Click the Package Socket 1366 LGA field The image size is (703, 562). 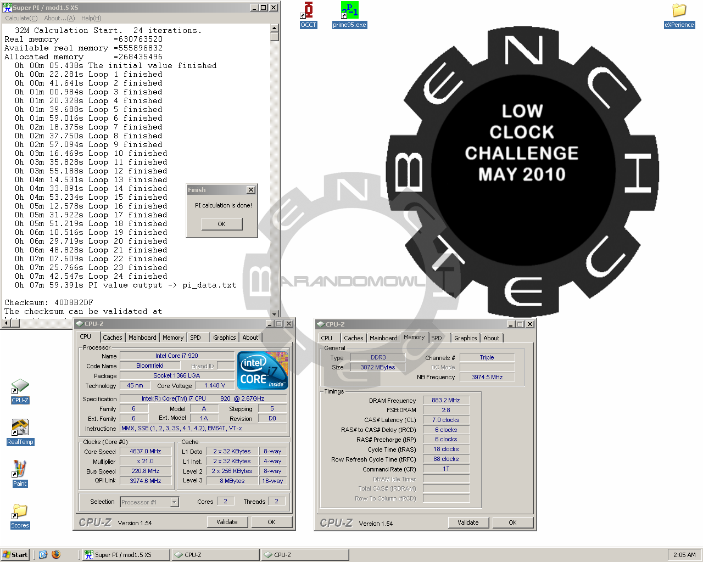(x=177, y=375)
